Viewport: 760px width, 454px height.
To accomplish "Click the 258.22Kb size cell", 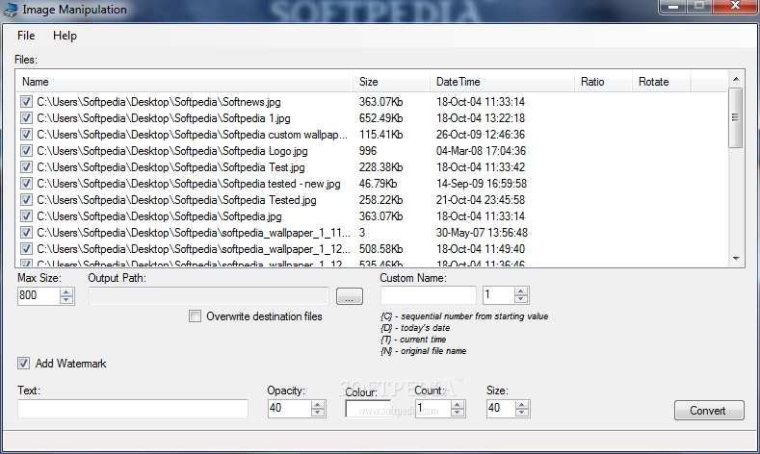I will tap(380, 200).
